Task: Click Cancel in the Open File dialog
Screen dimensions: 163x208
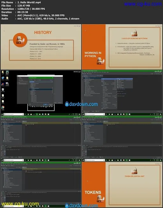Action: pyautogui.click(x=50, y=104)
